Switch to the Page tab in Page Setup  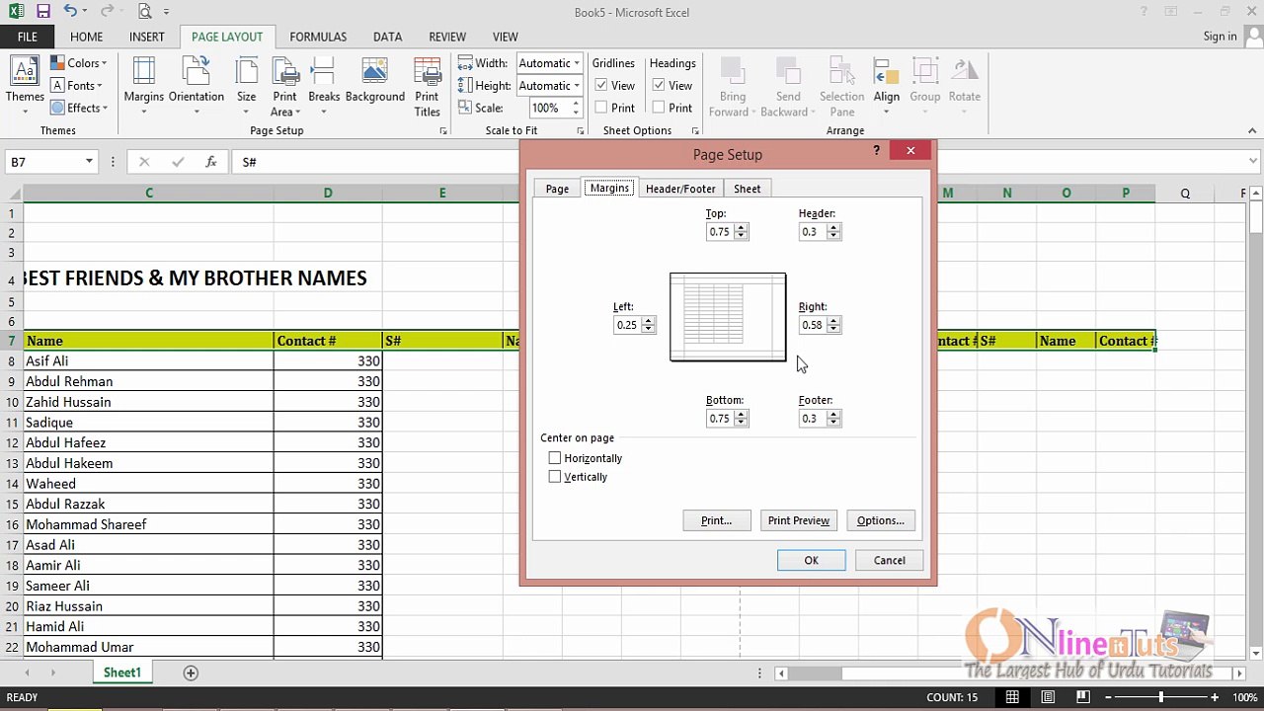pos(557,189)
